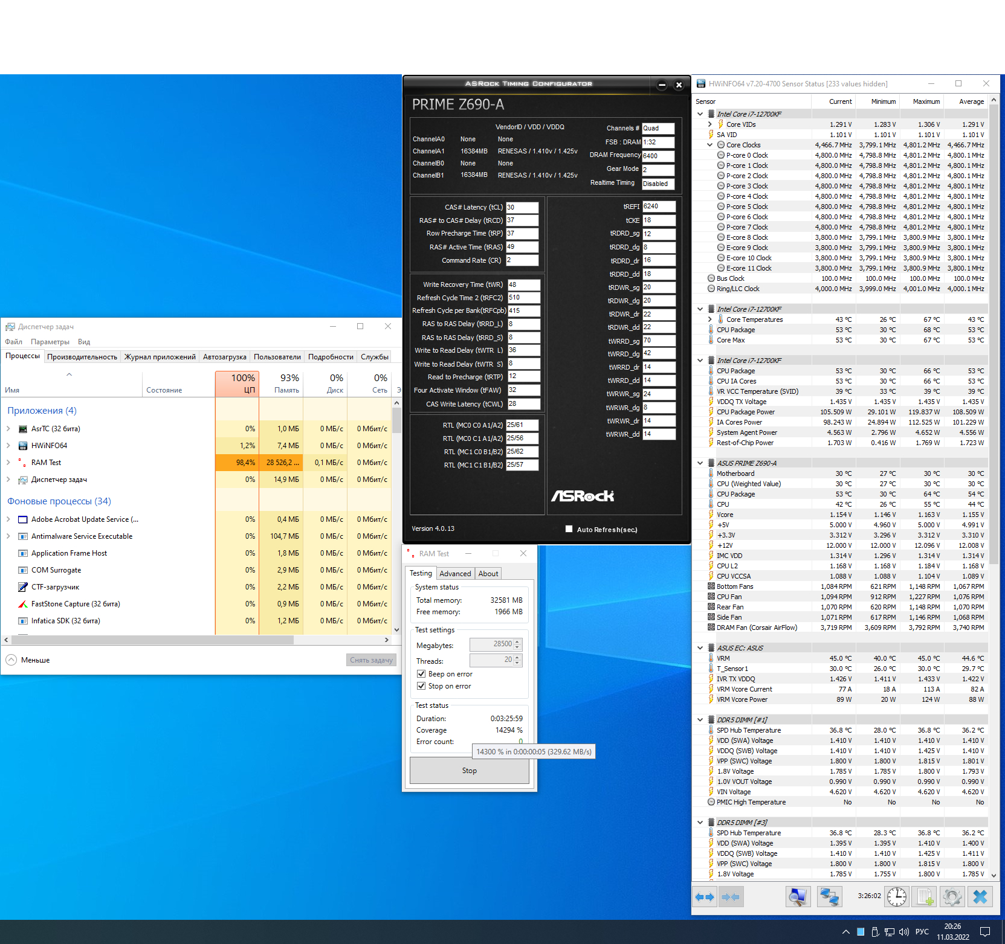Screen dimensions: 1005x944
Task: Expand the Antimalware Service Executable row
Action: point(8,536)
